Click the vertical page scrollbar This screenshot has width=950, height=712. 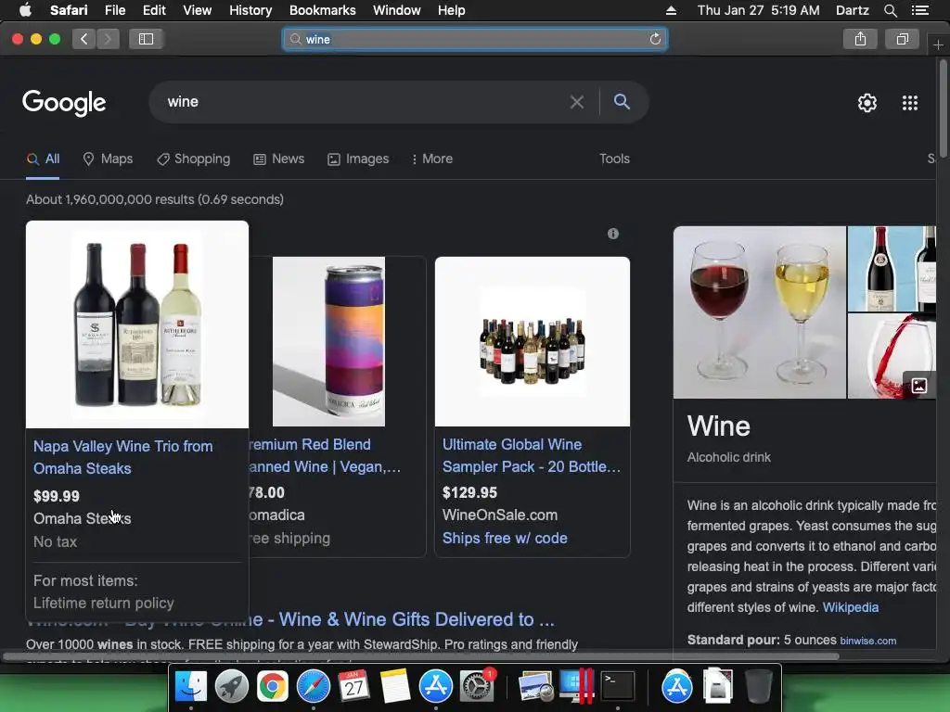[x=943, y=108]
